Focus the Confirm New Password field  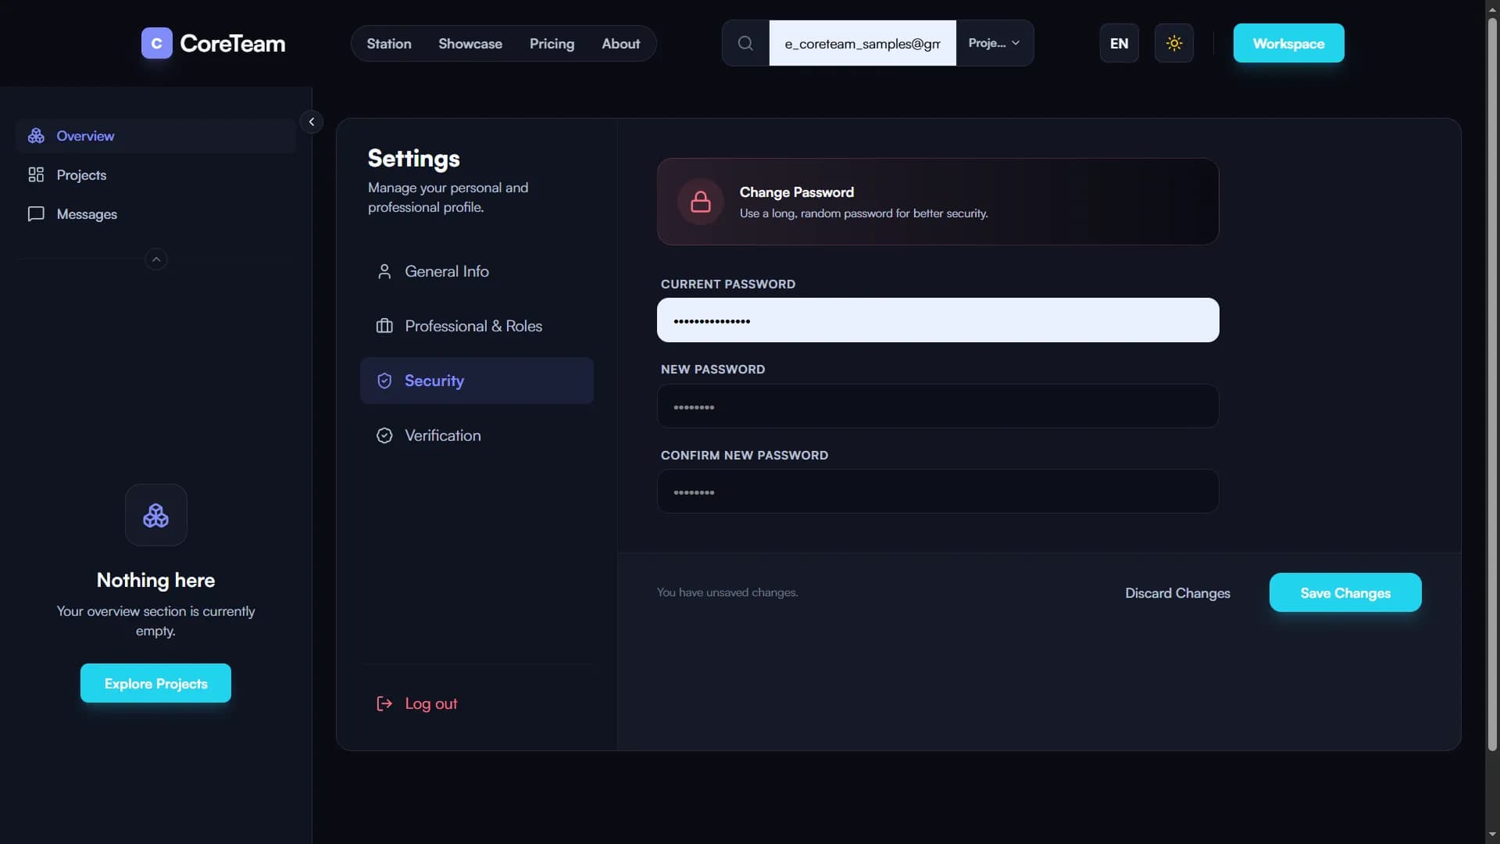937,491
